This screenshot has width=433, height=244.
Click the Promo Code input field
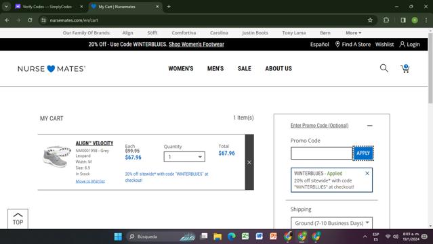coord(321,153)
